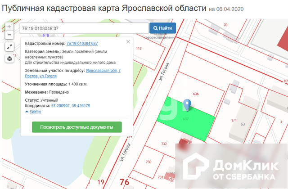
Task: Click Статус: Учтенный text
Action: pos(41,100)
